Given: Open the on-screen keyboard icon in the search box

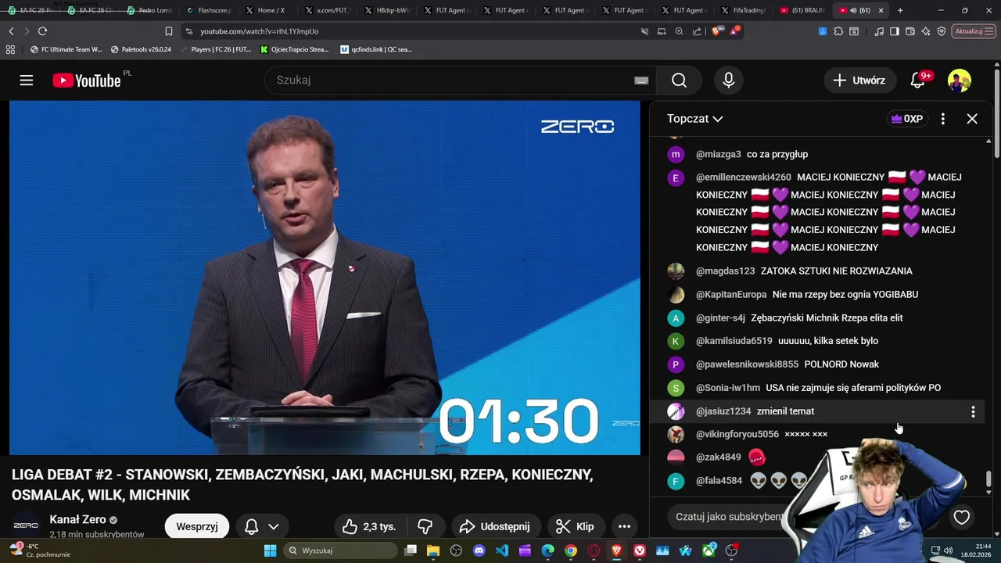Looking at the screenshot, I should [x=641, y=81].
